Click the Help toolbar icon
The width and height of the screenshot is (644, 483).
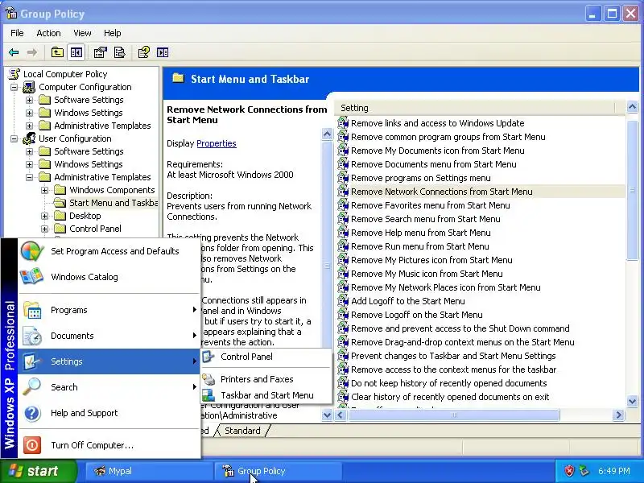144,52
